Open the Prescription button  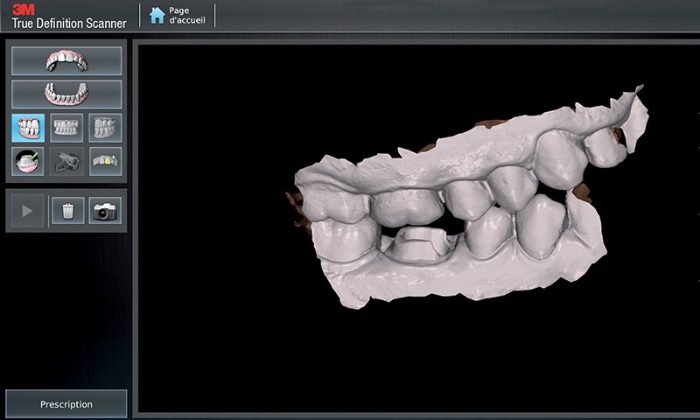tap(66, 404)
